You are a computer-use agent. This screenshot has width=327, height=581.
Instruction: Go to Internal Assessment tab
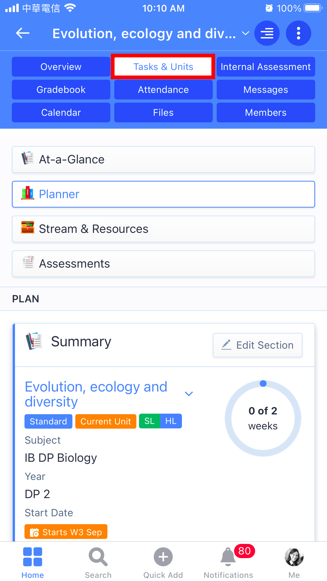coord(266,67)
